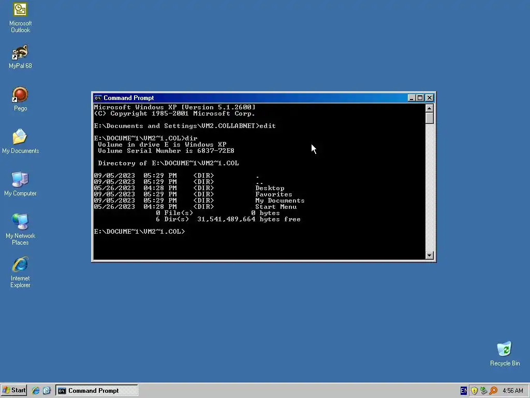Maximize the Command Prompt window

(420, 98)
